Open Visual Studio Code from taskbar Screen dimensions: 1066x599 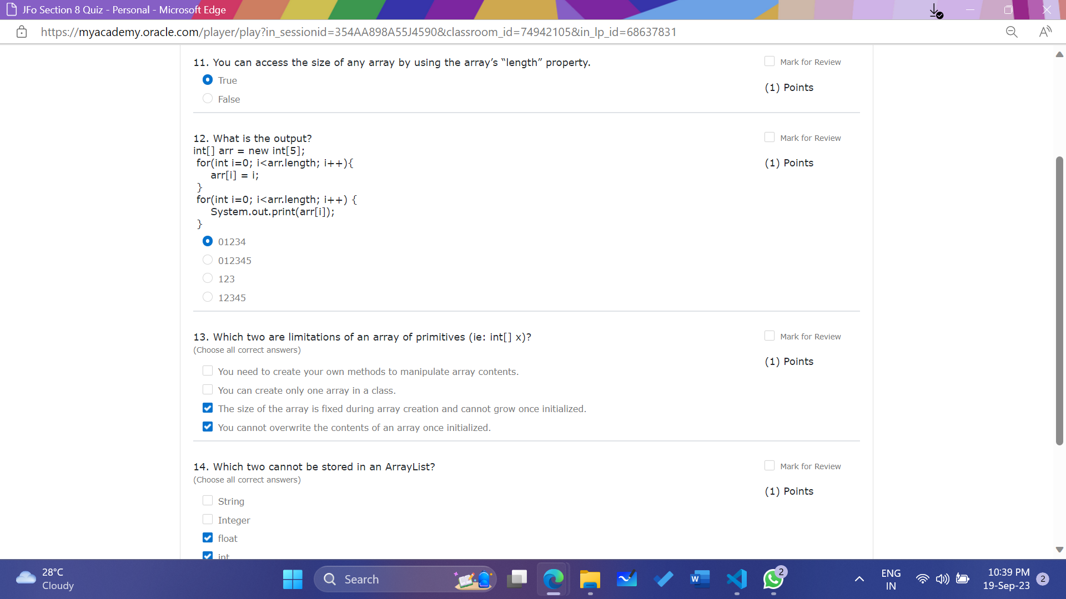coord(737,580)
